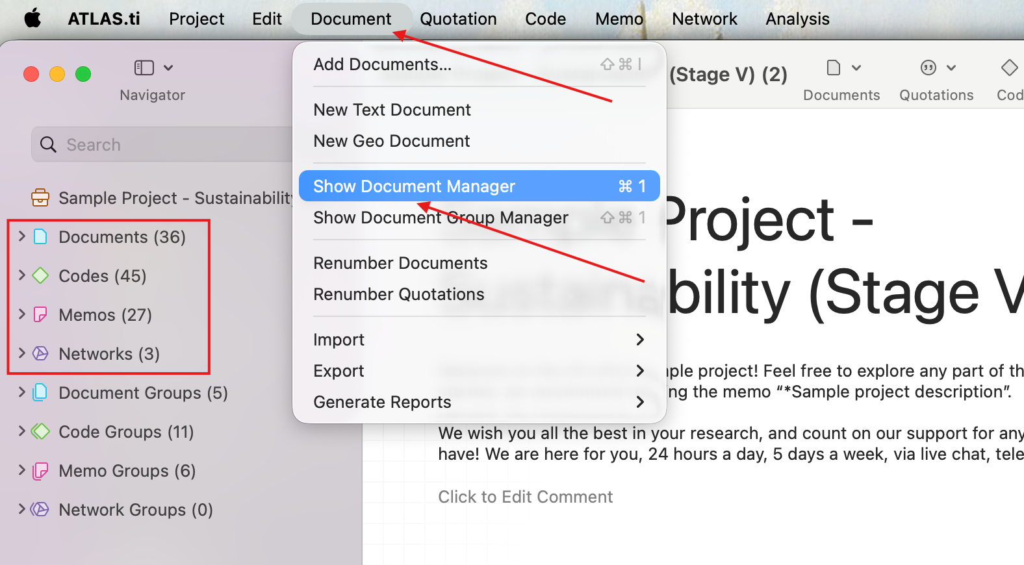Open the Analysis menu in menu bar
Image resolution: width=1024 pixels, height=565 pixels.
click(797, 19)
